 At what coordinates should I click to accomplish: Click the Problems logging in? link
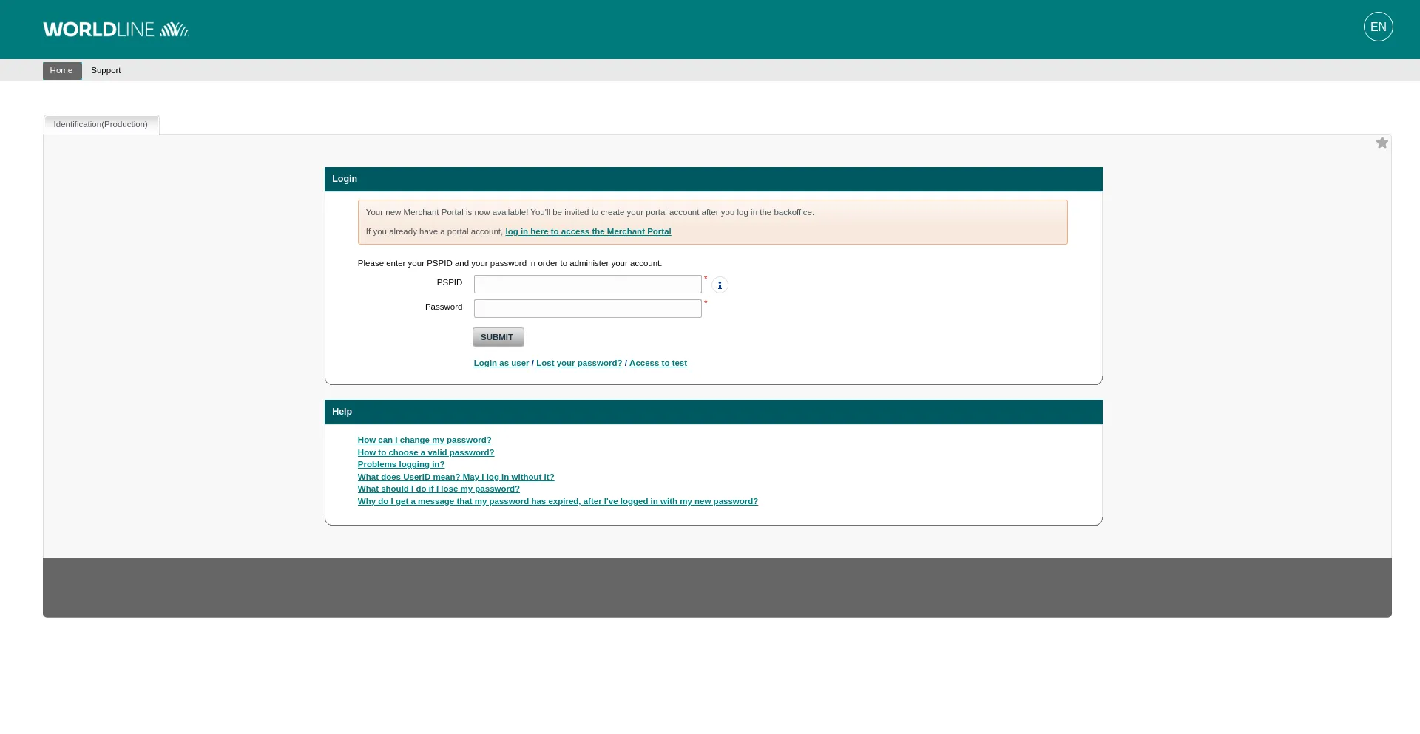click(401, 464)
